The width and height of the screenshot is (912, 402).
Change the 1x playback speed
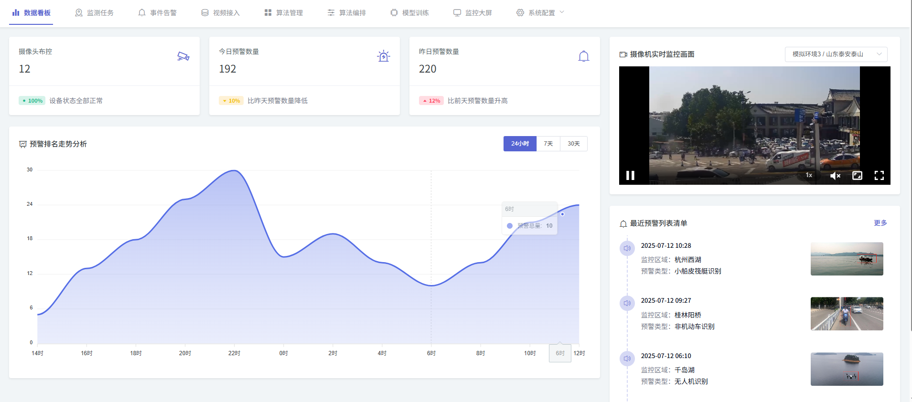pyautogui.click(x=809, y=175)
